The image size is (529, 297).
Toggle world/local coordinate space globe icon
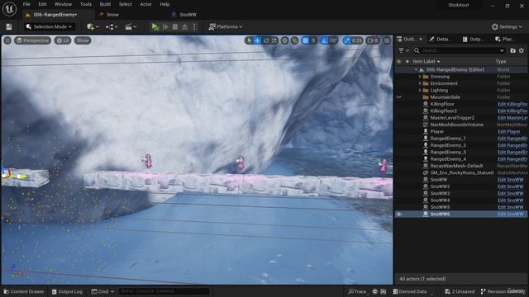[284, 40]
